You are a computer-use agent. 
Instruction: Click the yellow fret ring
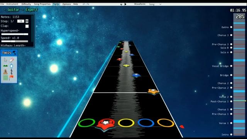[126, 123]
